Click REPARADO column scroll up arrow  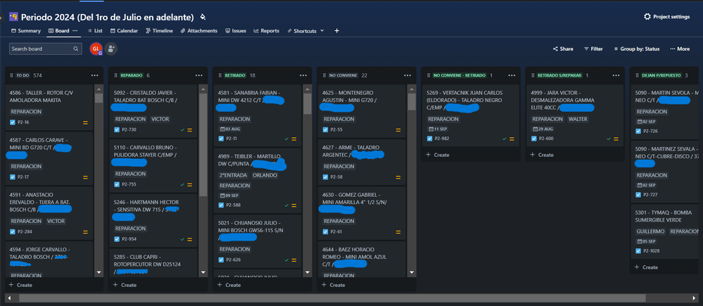point(203,89)
